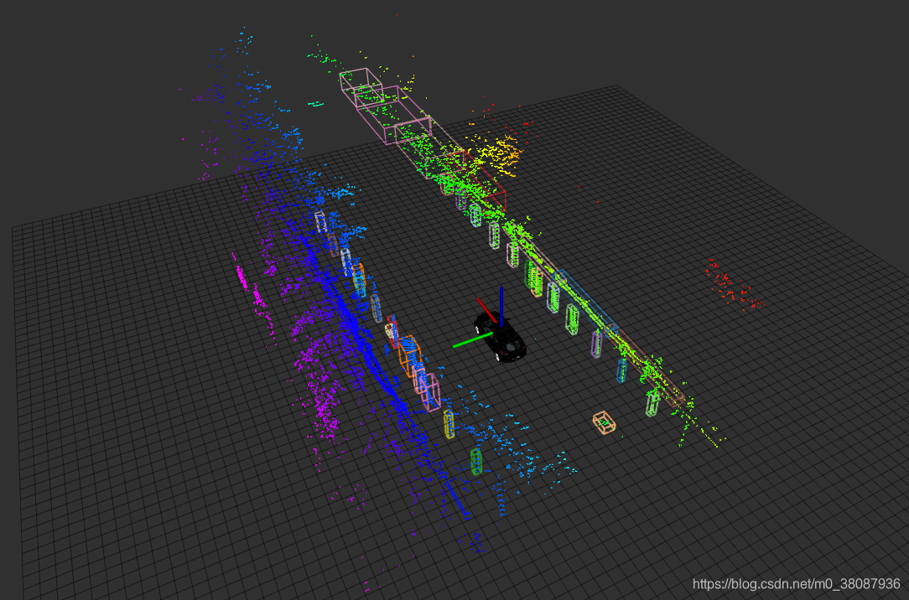
Task: Click the blue vertical axis above the car
Action: [501, 307]
